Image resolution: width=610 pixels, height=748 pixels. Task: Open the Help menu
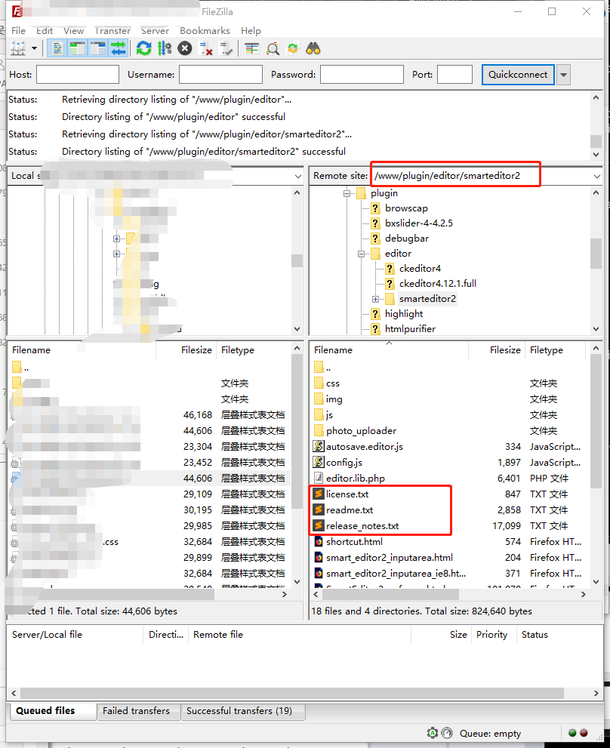click(251, 30)
